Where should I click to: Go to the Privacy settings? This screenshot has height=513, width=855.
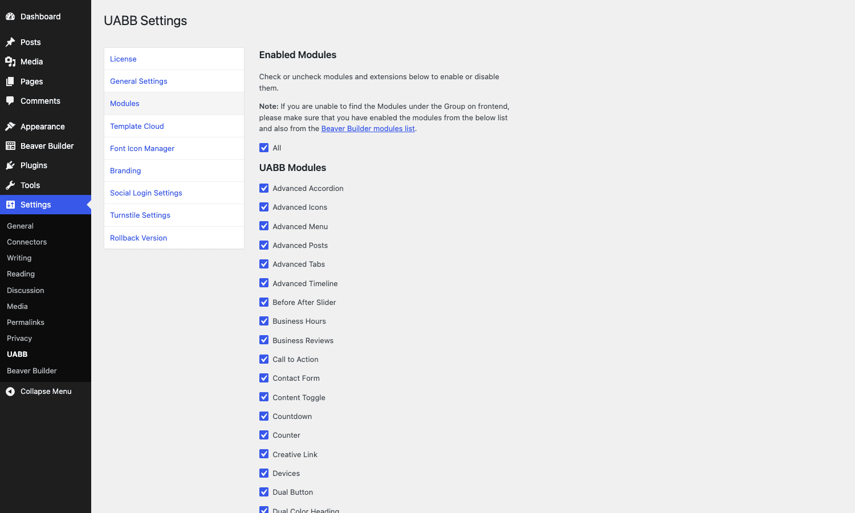[x=46, y=338]
